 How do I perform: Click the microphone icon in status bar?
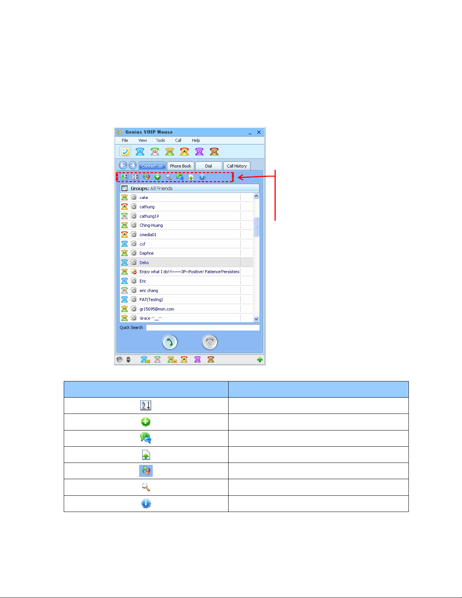pyautogui.click(x=128, y=360)
